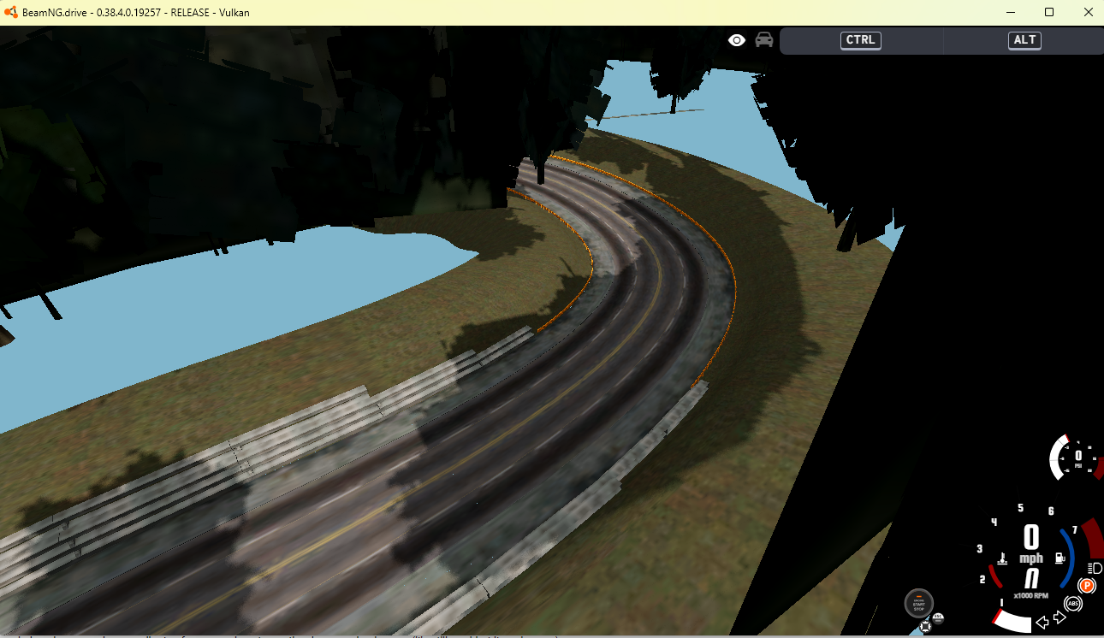Viewport: 1104px width, 638px height.
Task: Click the ALT key hint button
Action: pyautogui.click(x=1024, y=40)
